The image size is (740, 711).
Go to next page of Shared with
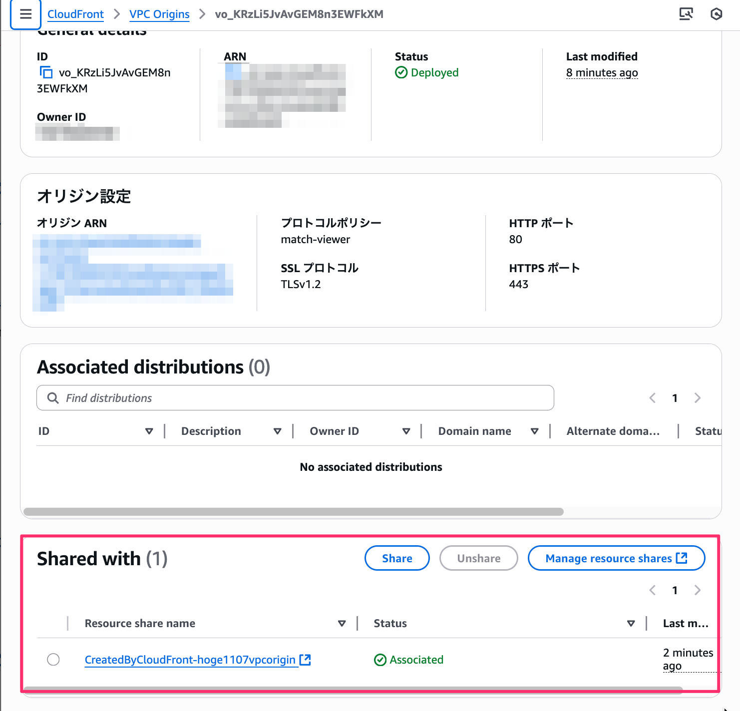point(698,590)
